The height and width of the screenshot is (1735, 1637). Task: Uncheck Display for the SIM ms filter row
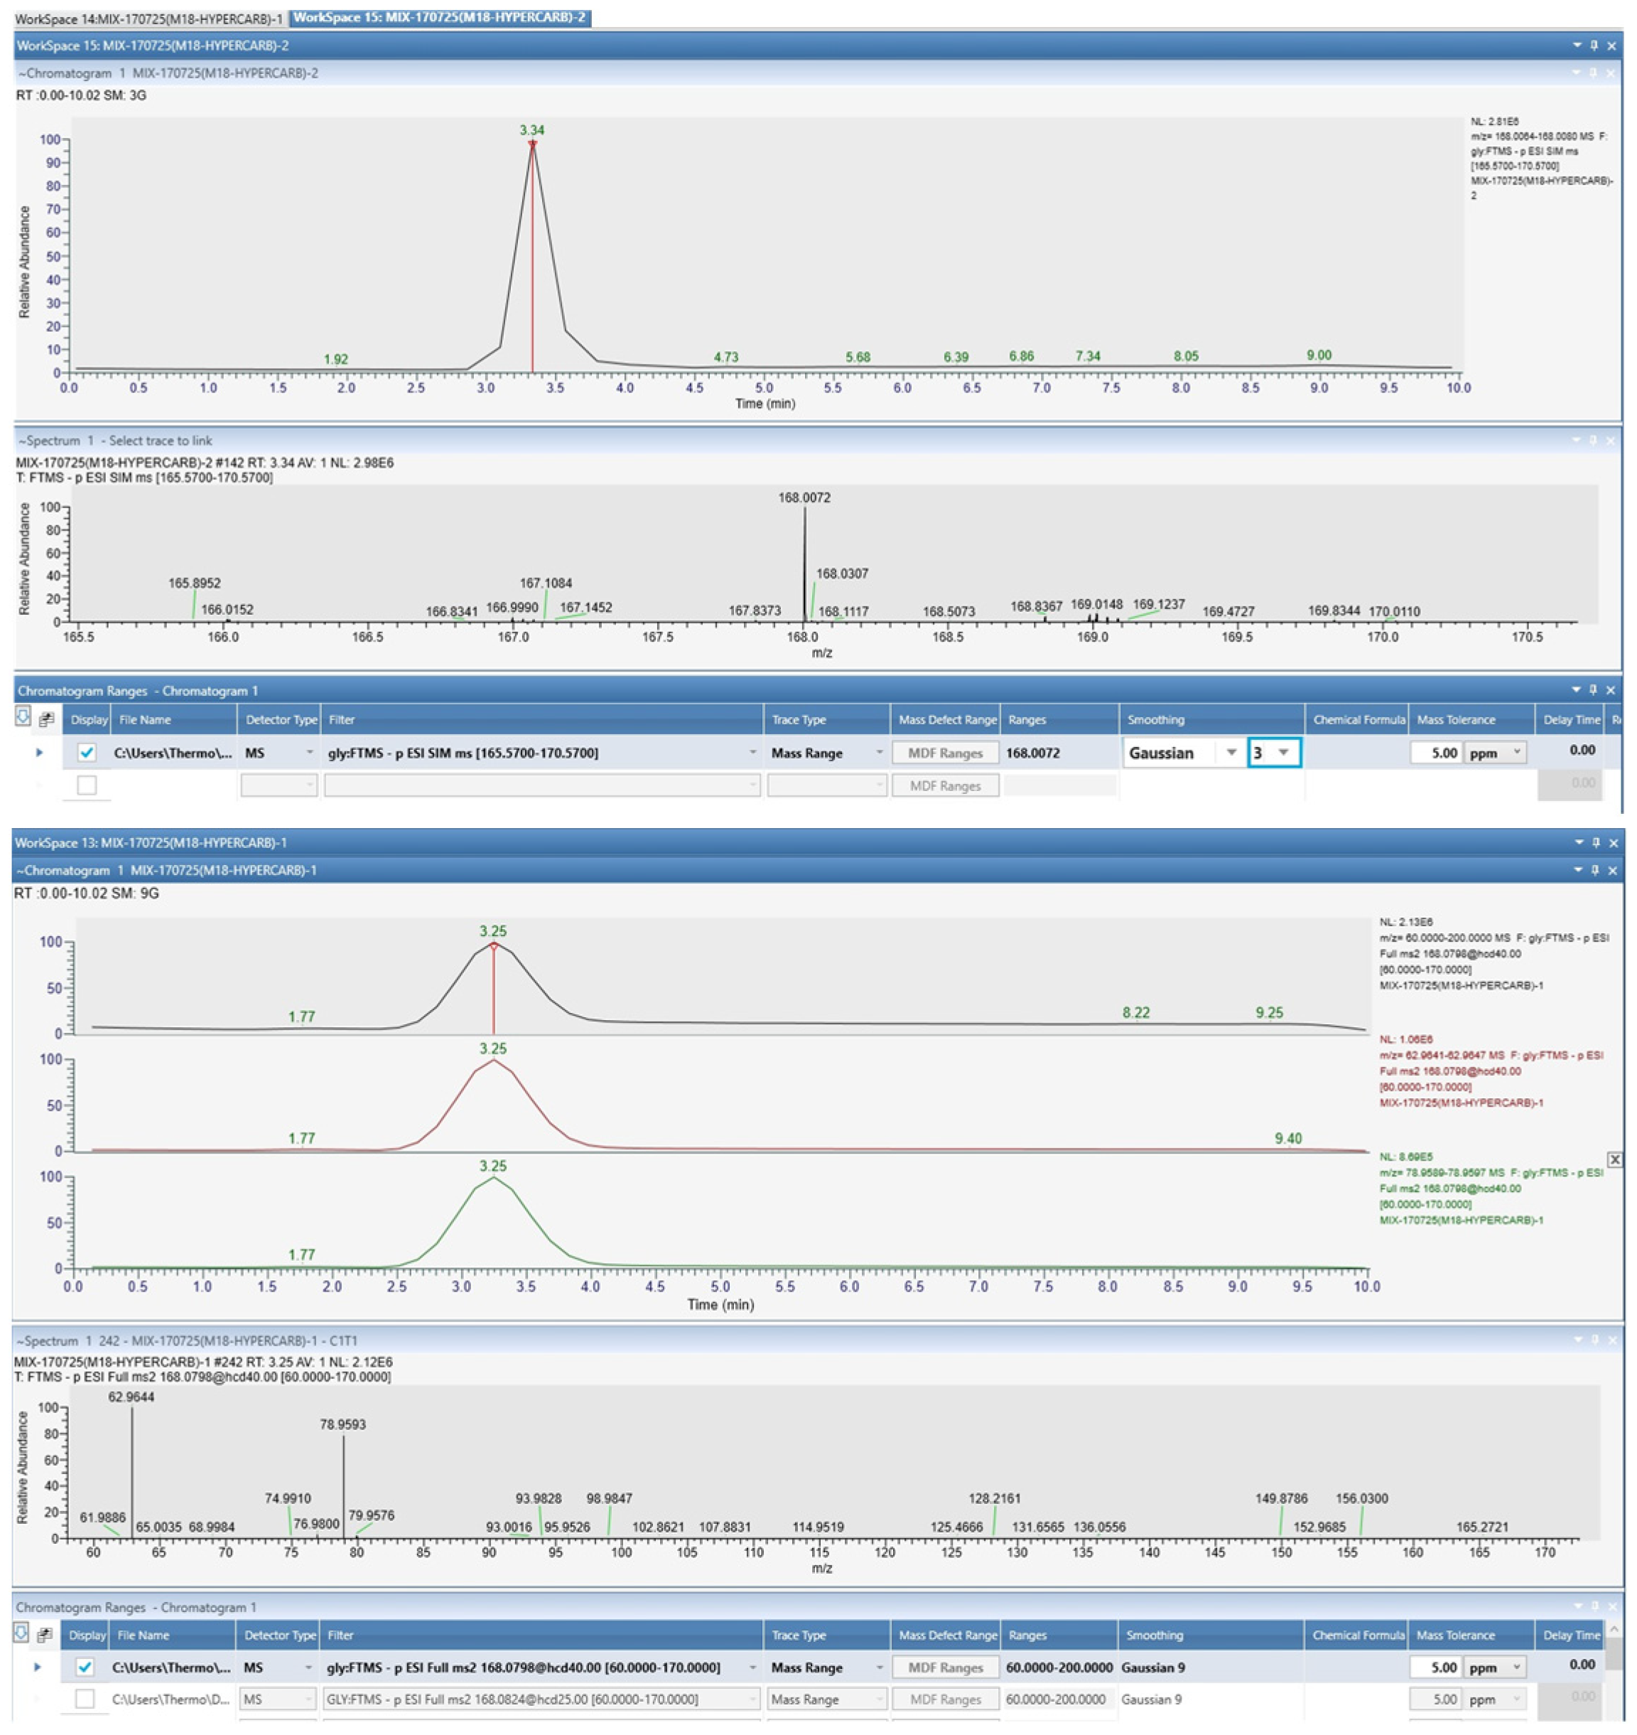pyautogui.click(x=87, y=752)
